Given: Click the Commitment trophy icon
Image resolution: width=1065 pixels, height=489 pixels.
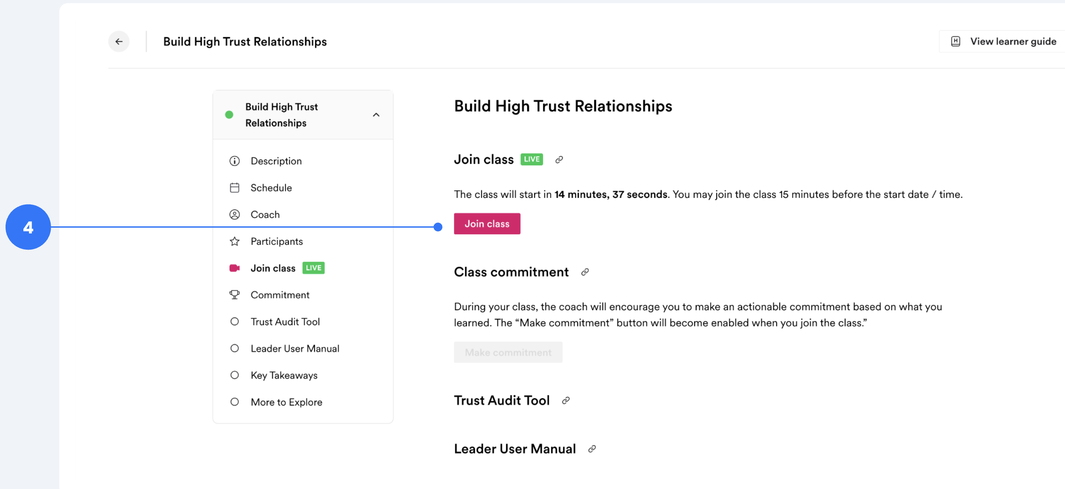Looking at the screenshot, I should point(235,295).
